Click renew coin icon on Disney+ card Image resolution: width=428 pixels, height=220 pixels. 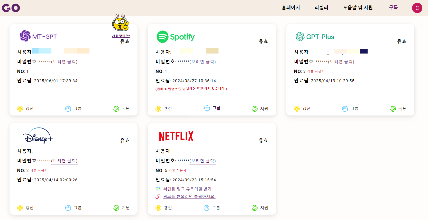click(x=20, y=208)
